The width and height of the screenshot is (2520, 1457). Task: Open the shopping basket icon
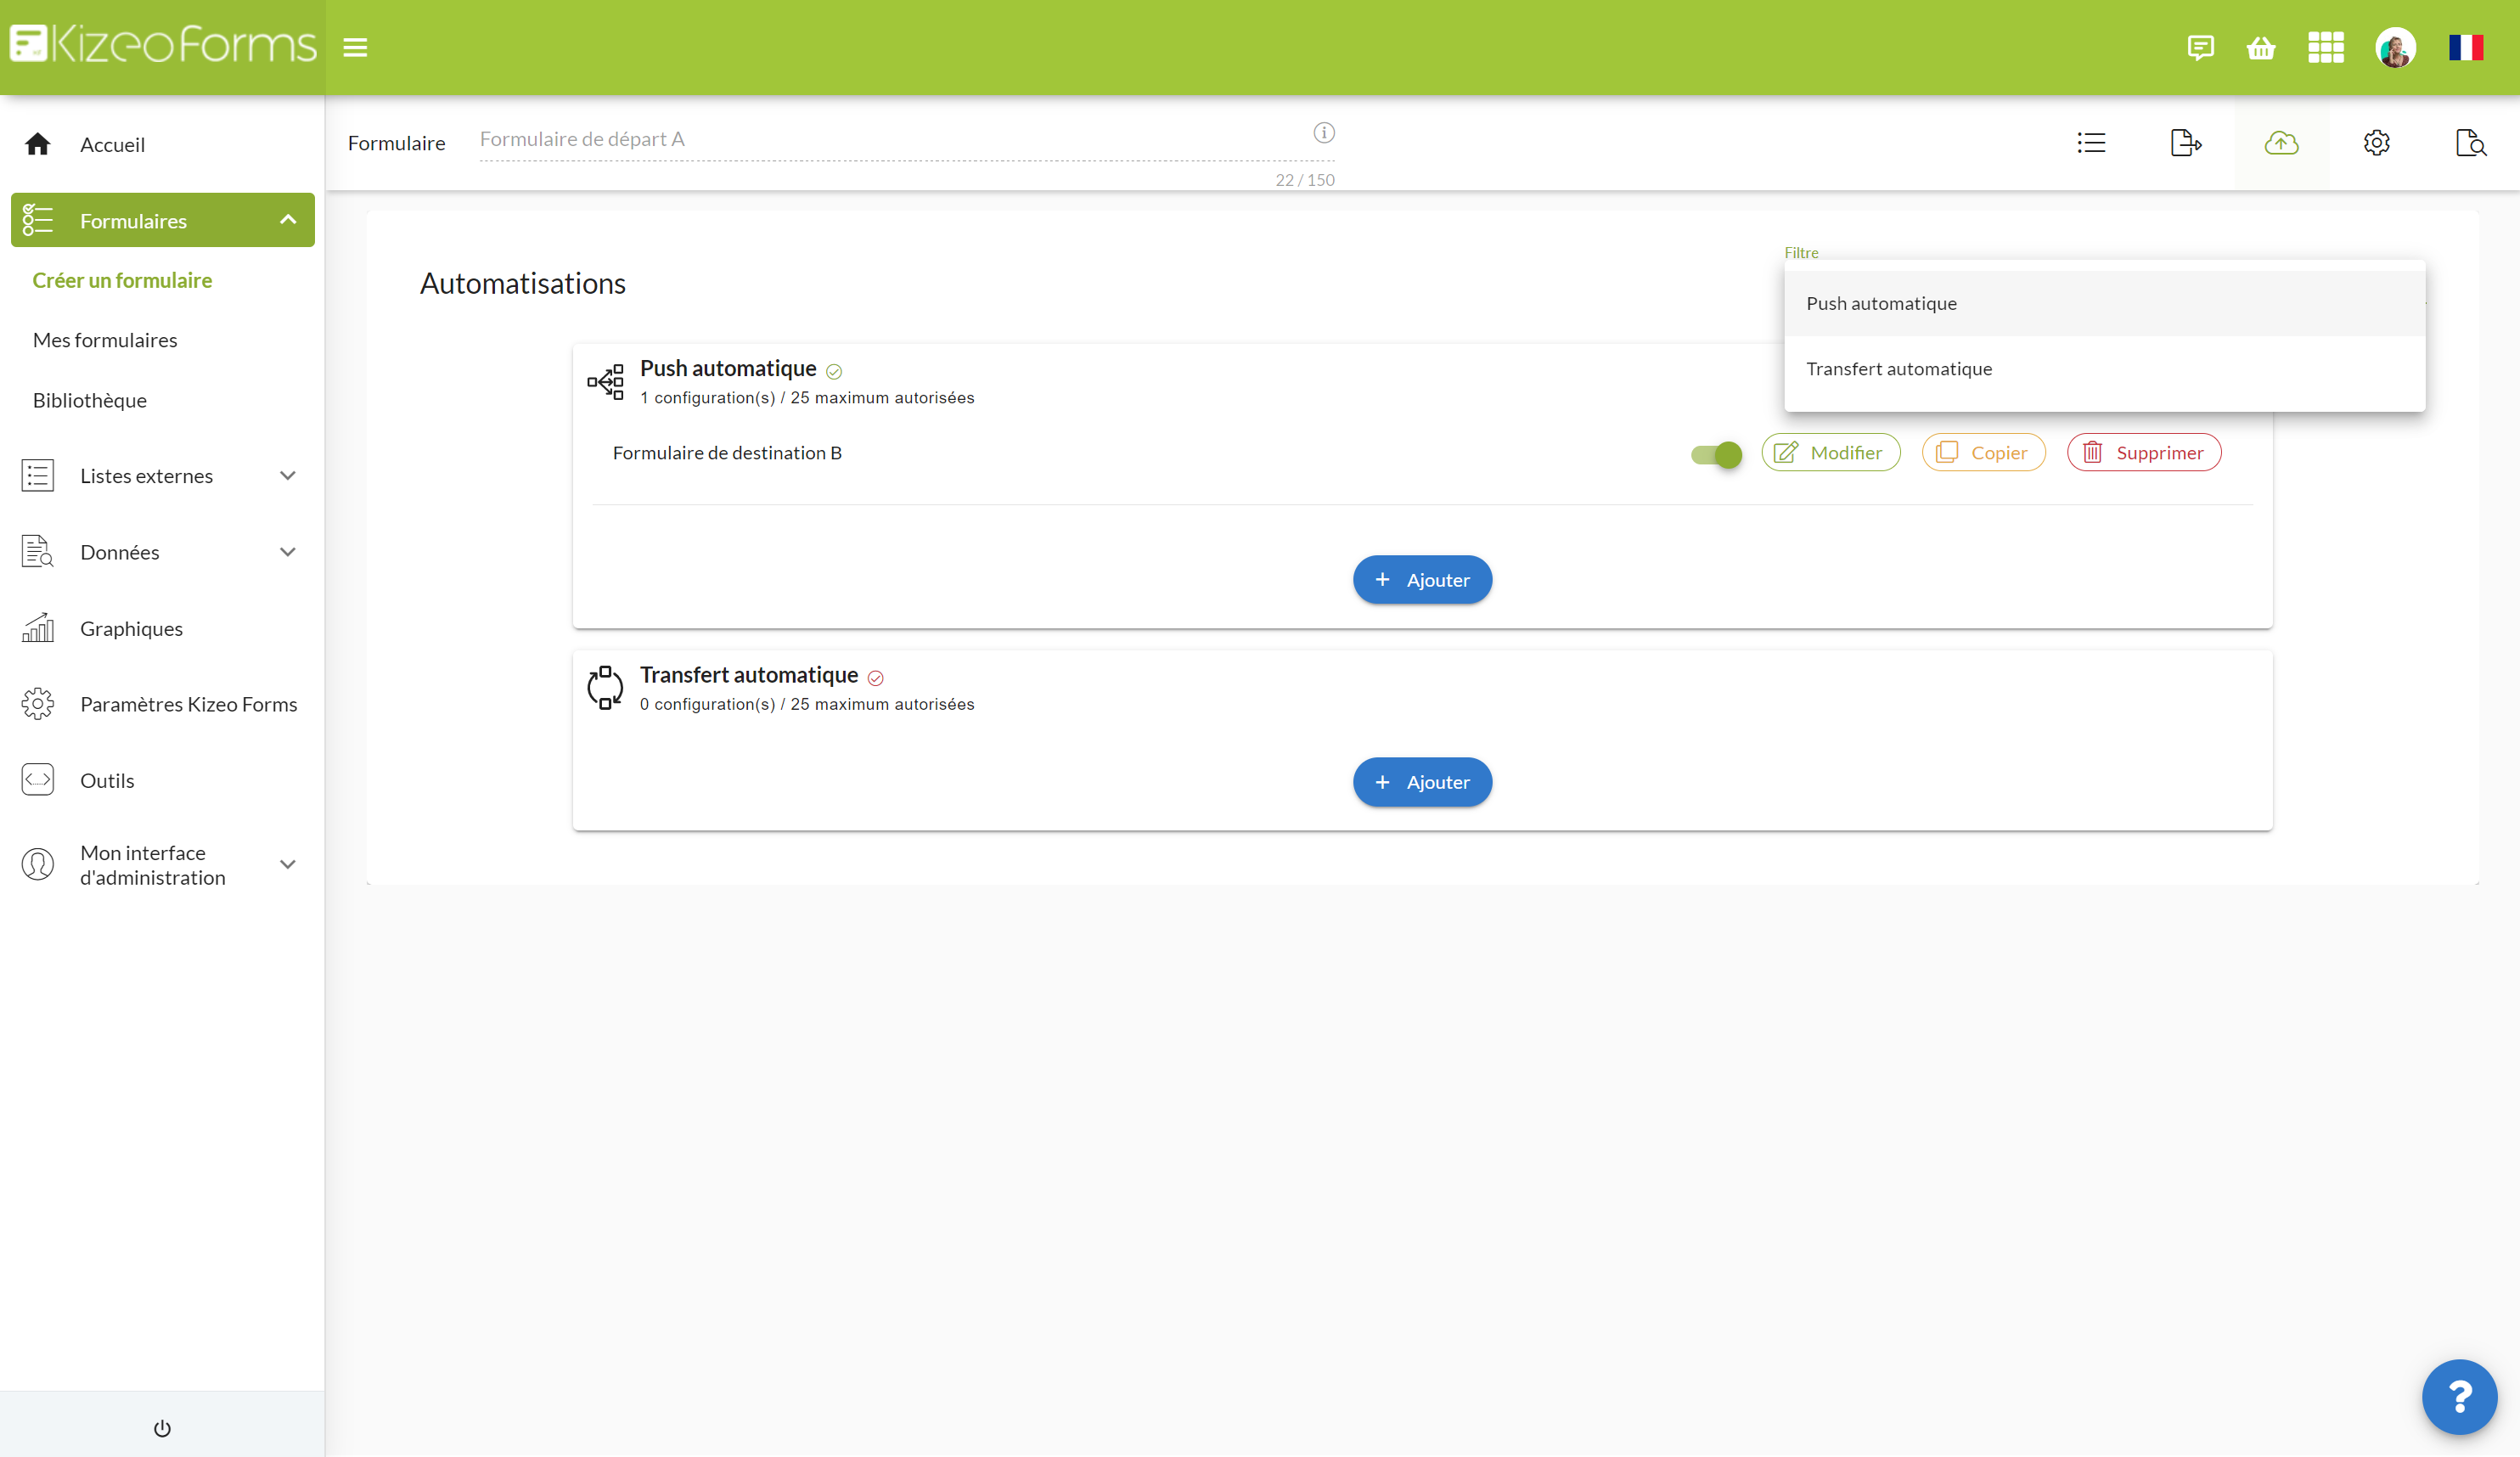pos(2261,47)
